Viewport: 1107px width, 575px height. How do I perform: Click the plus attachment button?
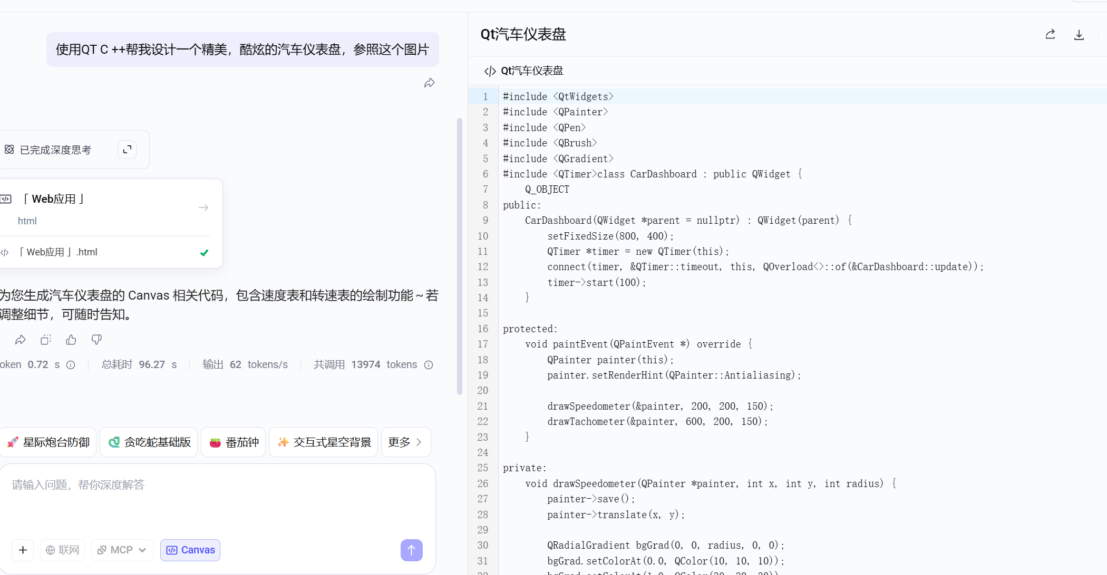point(23,550)
